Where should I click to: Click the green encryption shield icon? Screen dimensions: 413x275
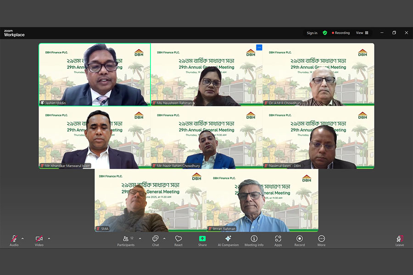click(x=325, y=33)
